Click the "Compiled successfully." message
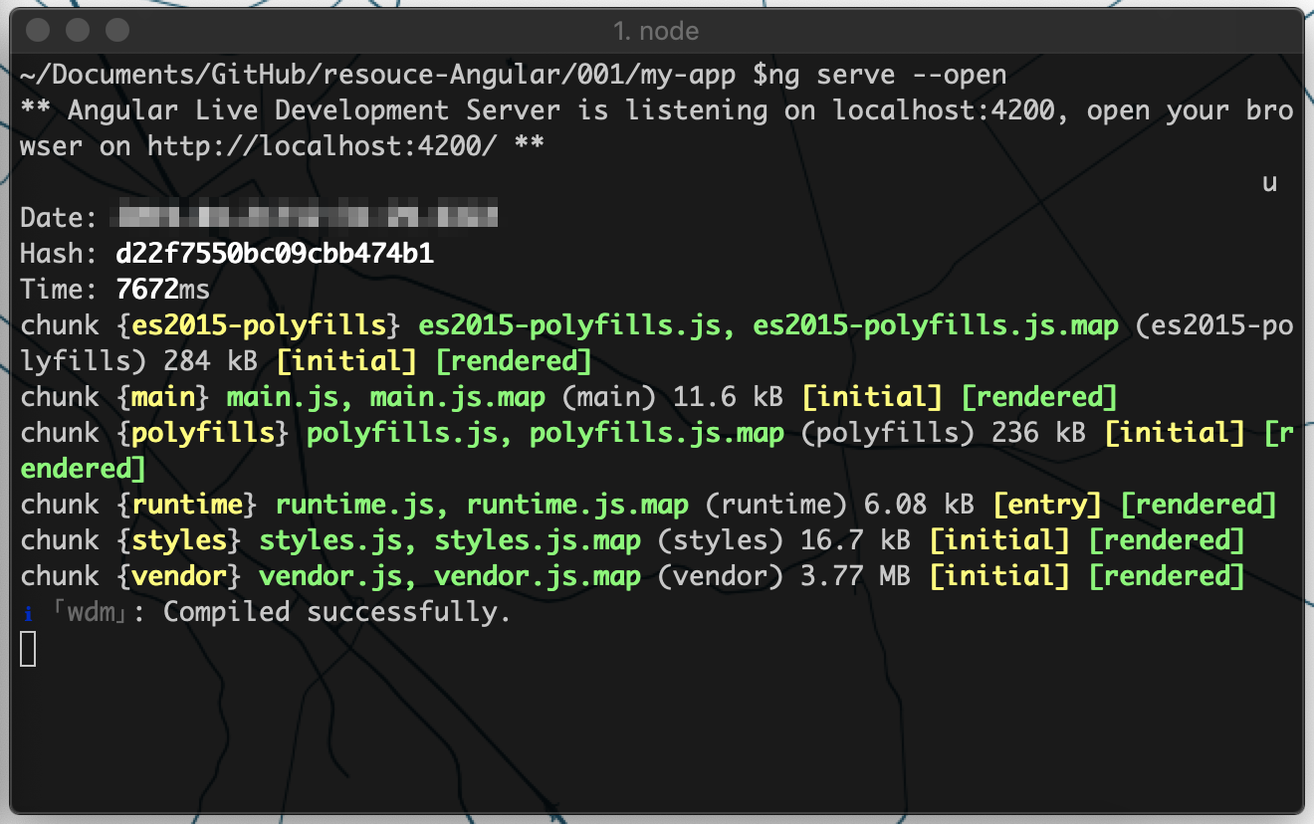1314x824 pixels. 336,612
